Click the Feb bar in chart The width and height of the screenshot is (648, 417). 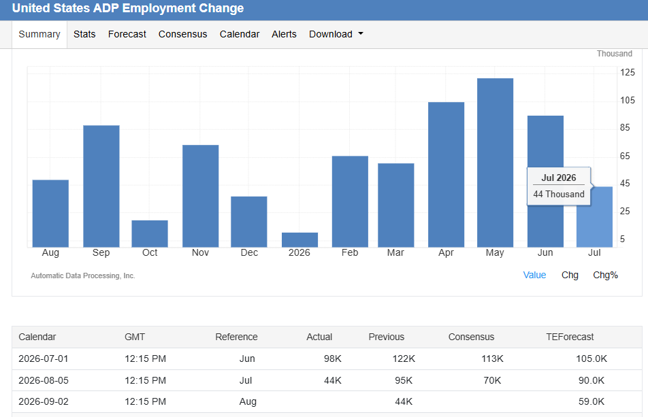point(350,201)
